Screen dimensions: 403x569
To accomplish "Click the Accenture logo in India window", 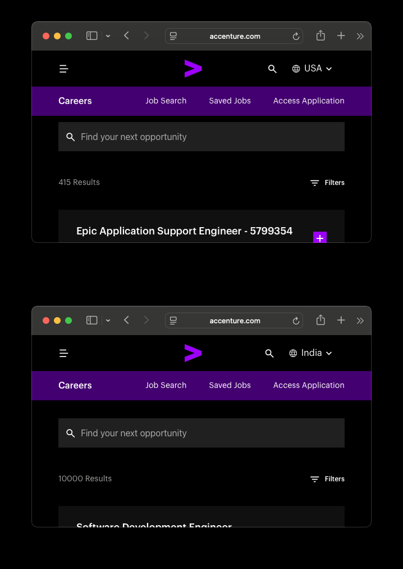I will [193, 353].
